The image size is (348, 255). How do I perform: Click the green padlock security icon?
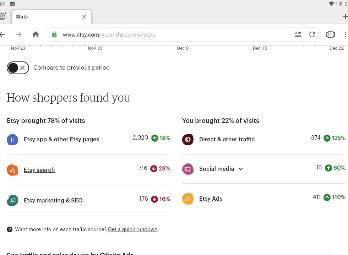tap(54, 34)
